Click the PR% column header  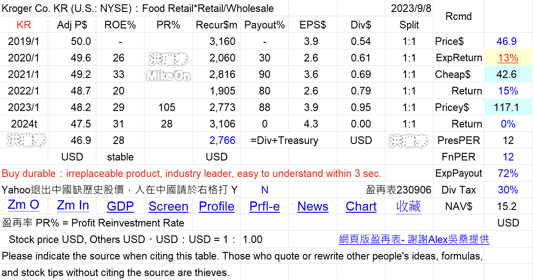coord(168,25)
